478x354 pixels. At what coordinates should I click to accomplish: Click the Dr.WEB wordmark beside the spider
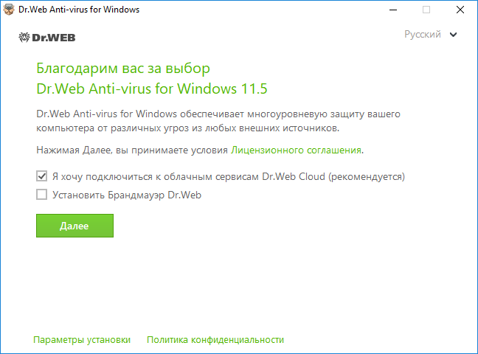click(54, 38)
